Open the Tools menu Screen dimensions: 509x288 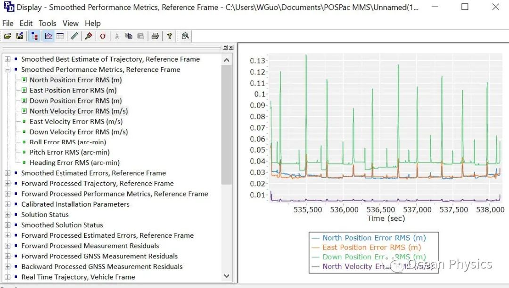(x=47, y=23)
